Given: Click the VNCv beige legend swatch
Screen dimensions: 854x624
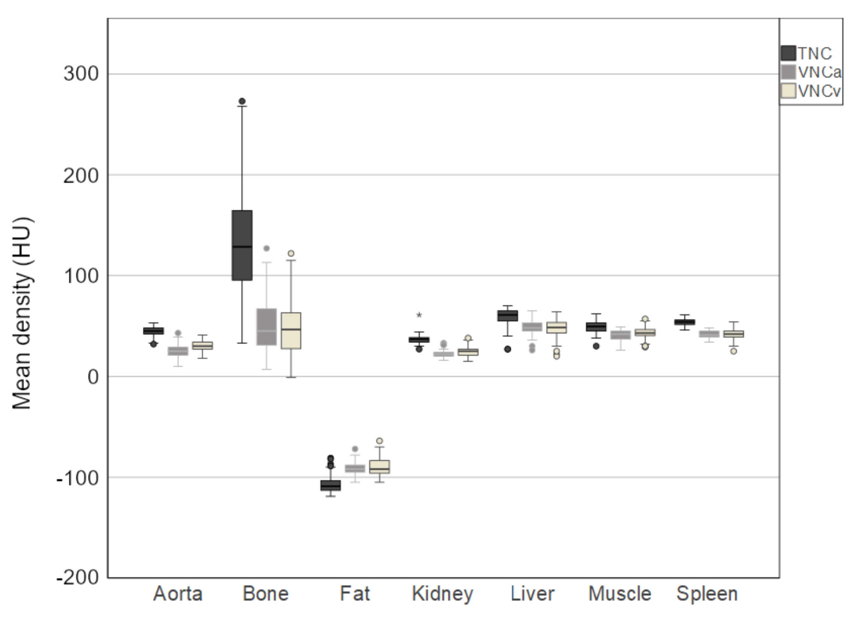Looking at the screenshot, I should pyautogui.click(x=788, y=91).
